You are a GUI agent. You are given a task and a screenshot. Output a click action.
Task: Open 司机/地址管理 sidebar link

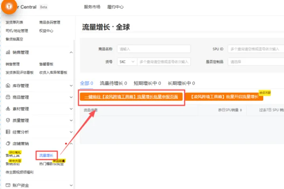coord(17,31)
